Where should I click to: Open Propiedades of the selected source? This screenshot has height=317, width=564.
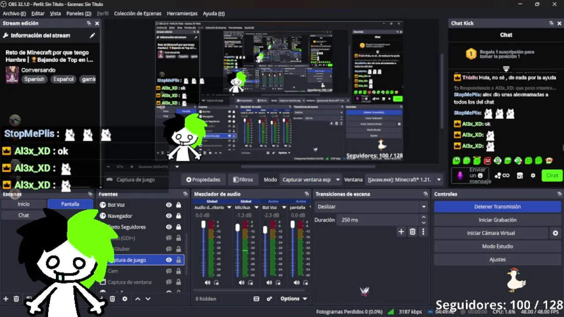[x=203, y=180]
